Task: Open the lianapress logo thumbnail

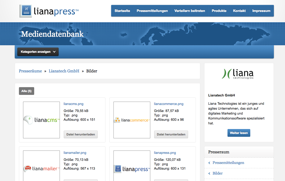Action: (x=132, y=166)
